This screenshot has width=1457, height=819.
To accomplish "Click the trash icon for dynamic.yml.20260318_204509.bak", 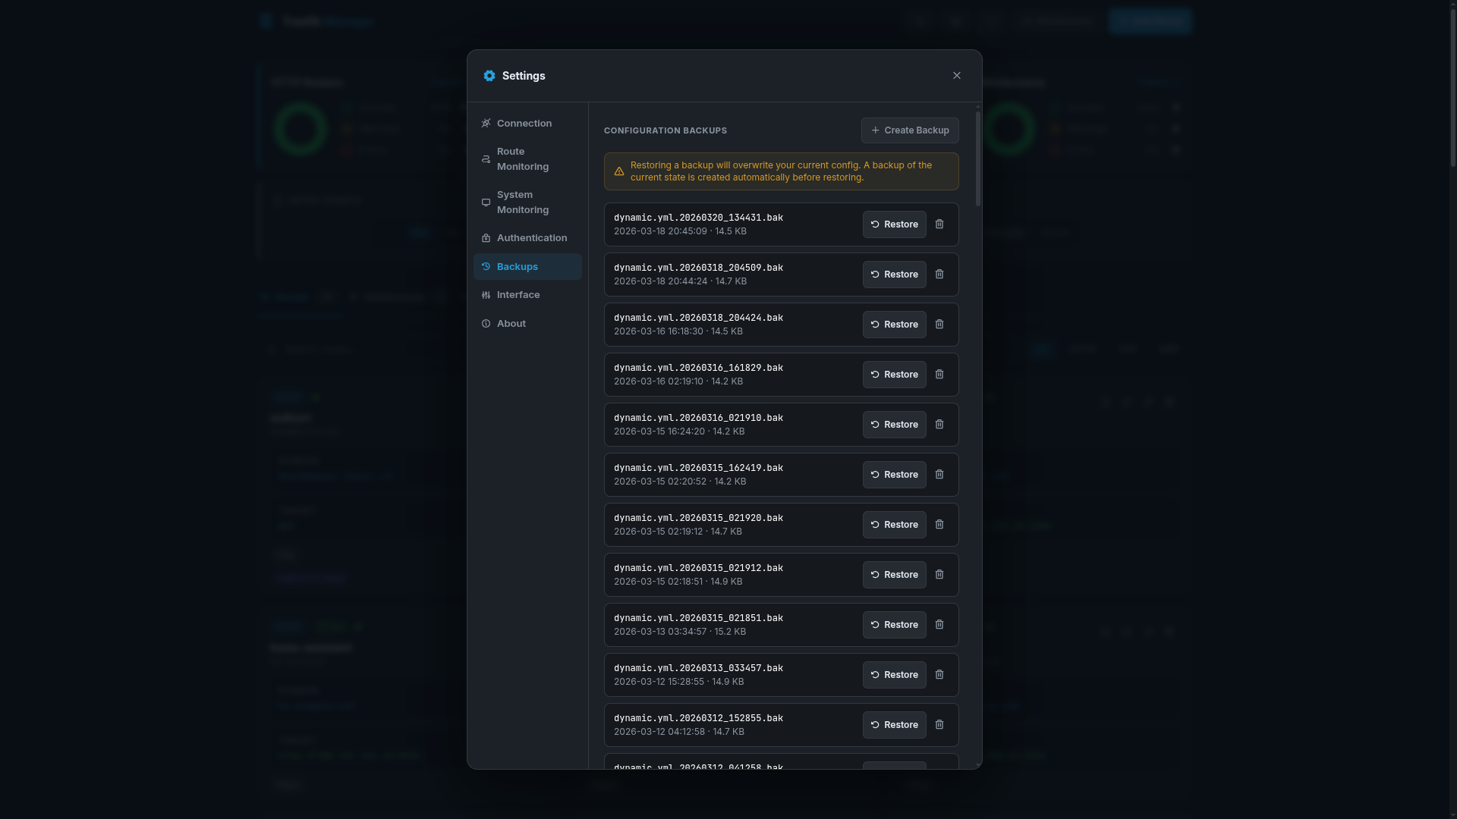I will tap(939, 274).
